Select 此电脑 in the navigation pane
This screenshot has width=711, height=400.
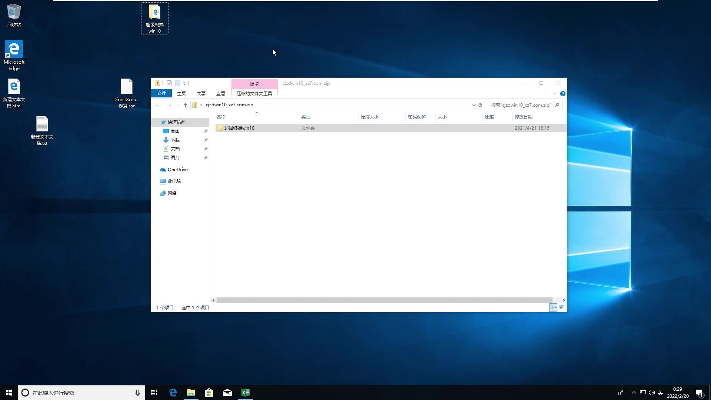coord(174,181)
